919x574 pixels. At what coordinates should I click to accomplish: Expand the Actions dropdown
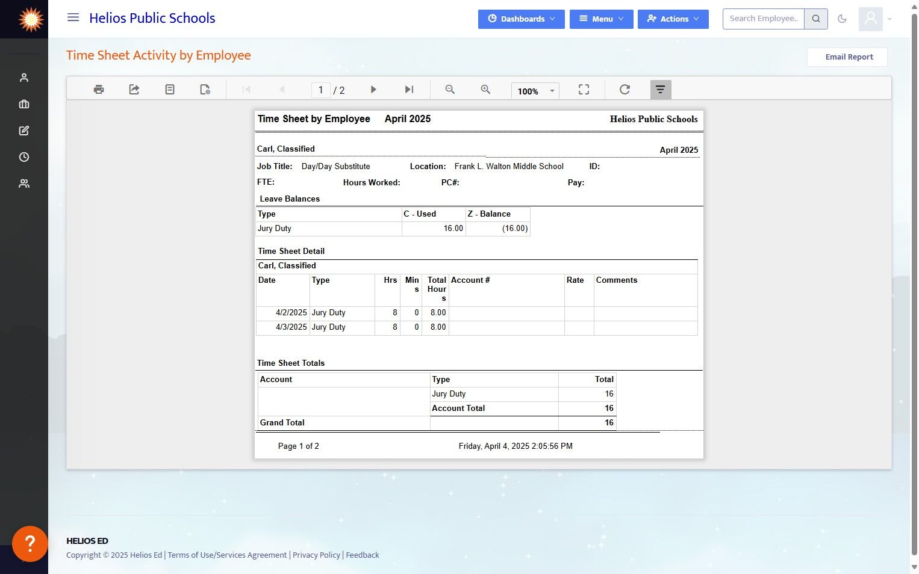click(673, 19)
